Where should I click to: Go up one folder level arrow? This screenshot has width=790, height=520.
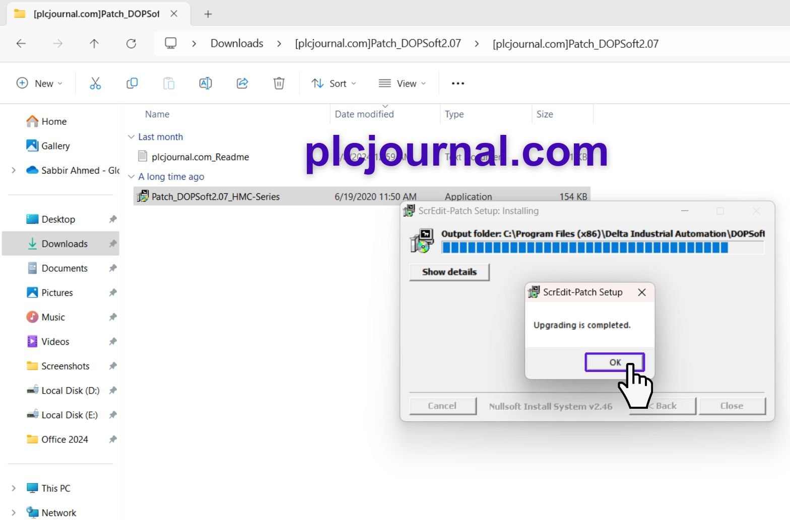coord(94,44)
